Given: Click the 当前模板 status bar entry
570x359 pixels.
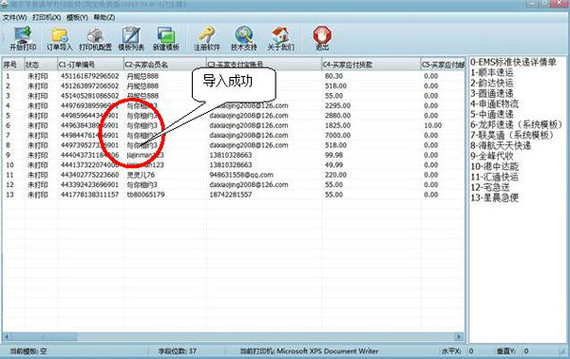Looking at the screenshot, I should [28, 351].
